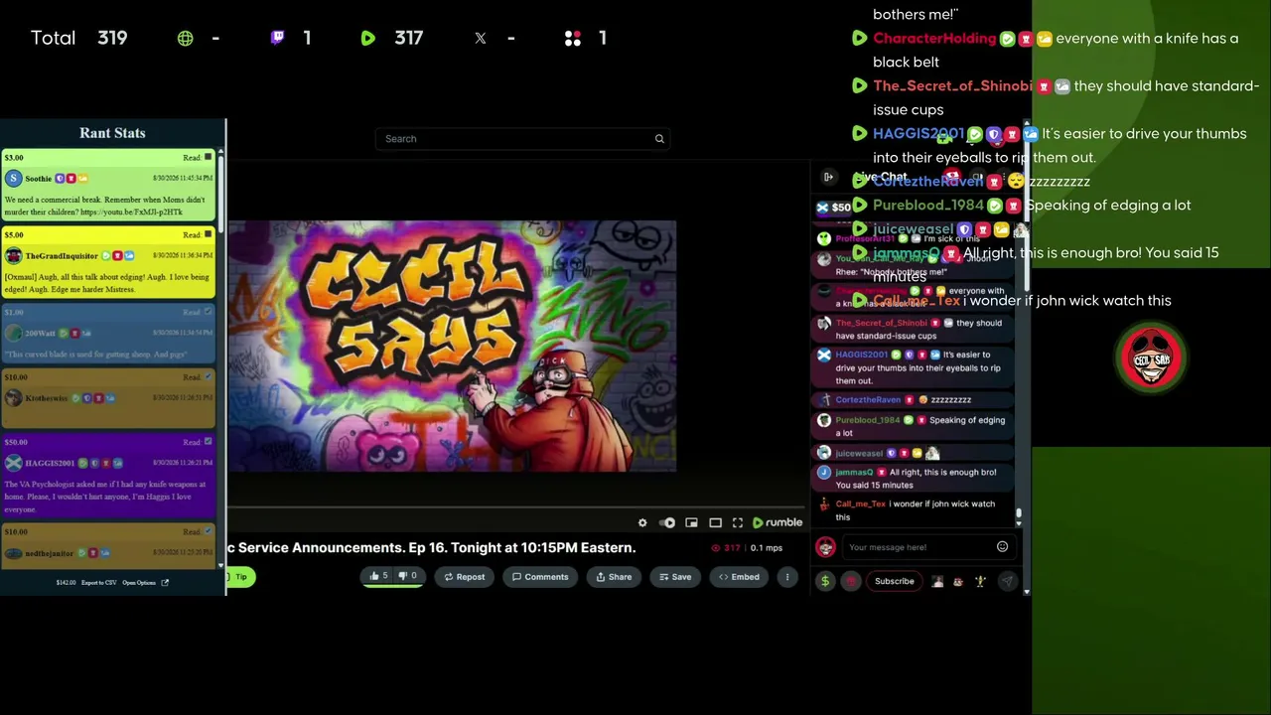The image size is (1271, 715).
Task: Like the stream with the thumbs up
Action: (378, 576)
